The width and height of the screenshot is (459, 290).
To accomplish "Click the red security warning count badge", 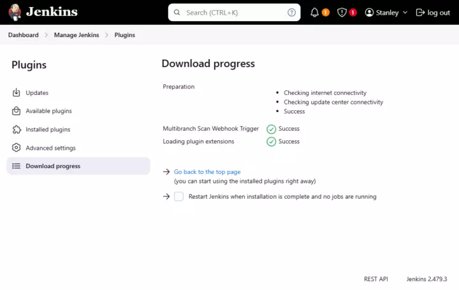I will (353, 12).
